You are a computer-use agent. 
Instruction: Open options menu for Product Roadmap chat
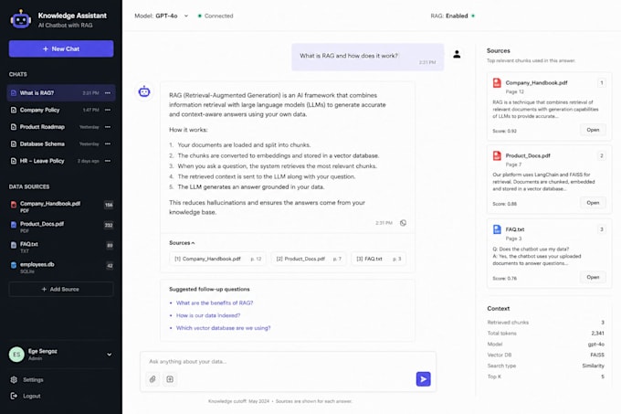pos(108,127)
